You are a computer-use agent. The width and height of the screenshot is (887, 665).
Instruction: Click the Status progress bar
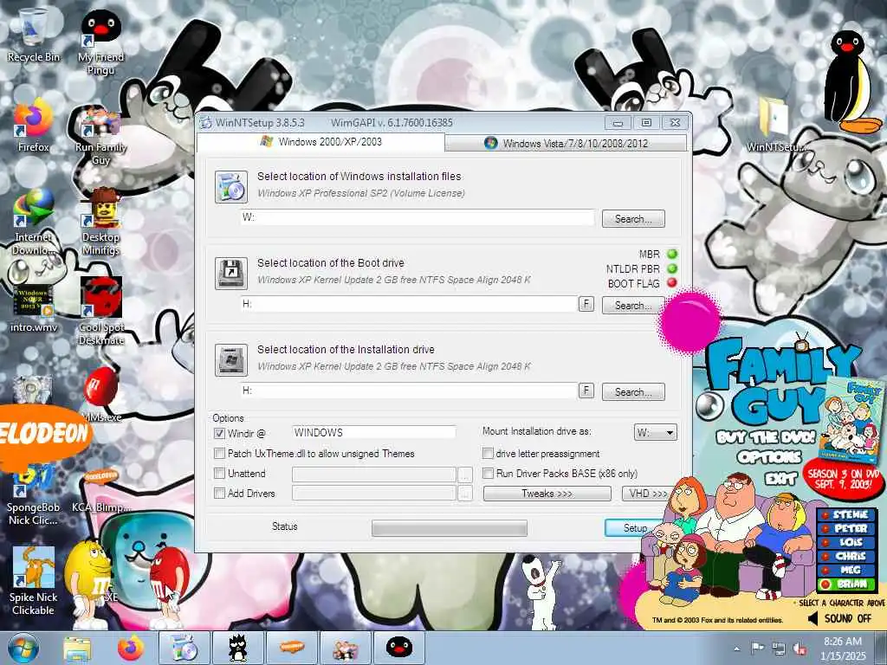tap(450, 528)
